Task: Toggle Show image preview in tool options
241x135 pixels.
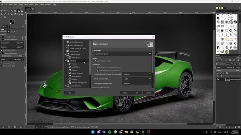Action: tap(2, 51)
